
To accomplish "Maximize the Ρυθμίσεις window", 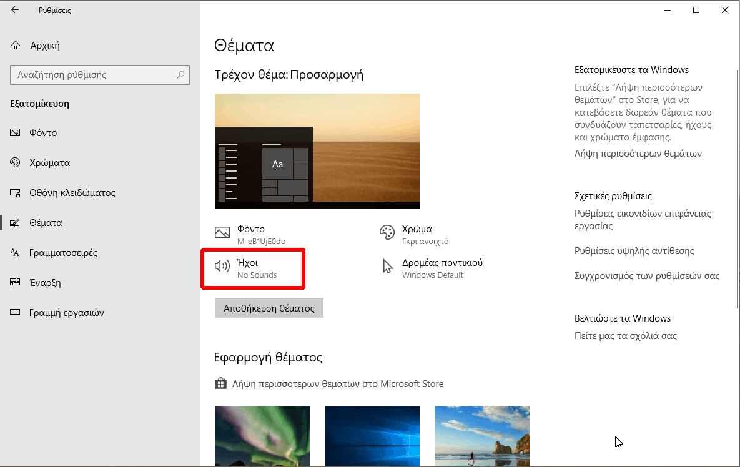I will (696, 10).
